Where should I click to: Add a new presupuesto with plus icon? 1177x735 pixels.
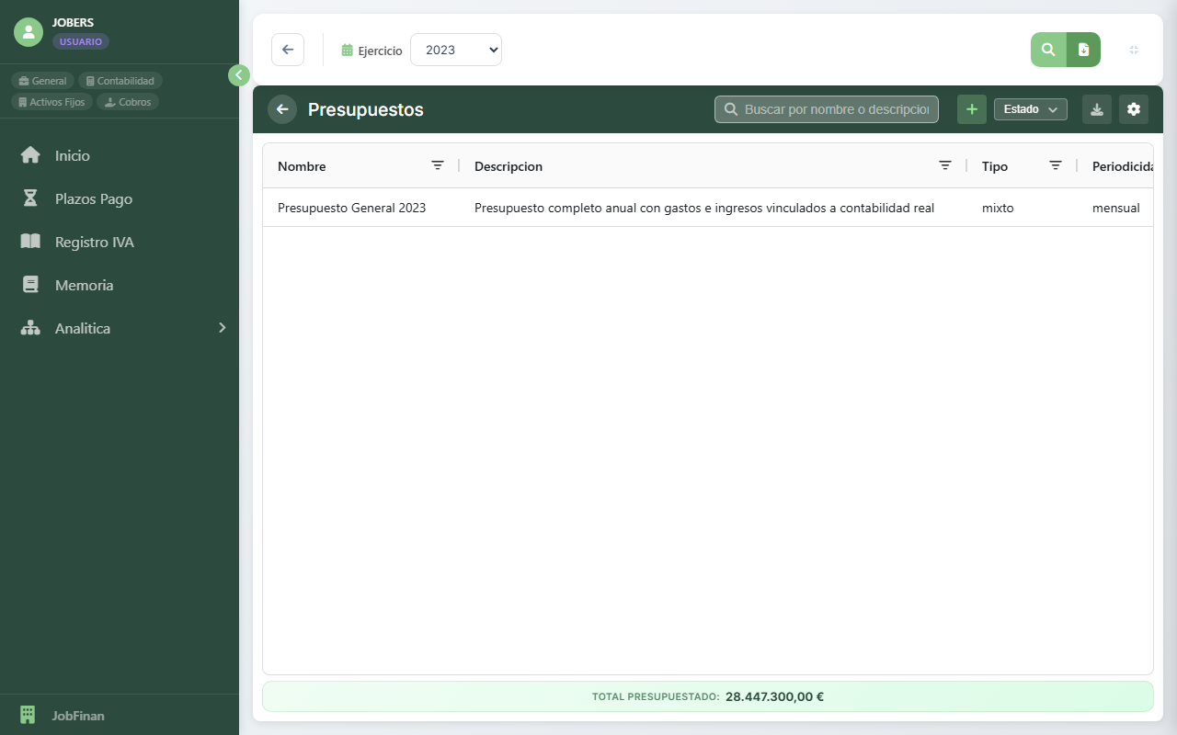click(x=971, y=109)
